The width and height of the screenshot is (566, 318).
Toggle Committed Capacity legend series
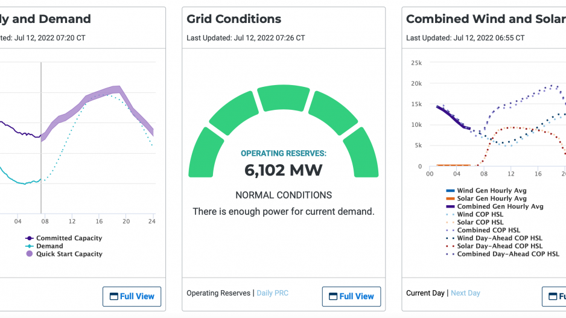pyautogui.click(x=64, y=238)
